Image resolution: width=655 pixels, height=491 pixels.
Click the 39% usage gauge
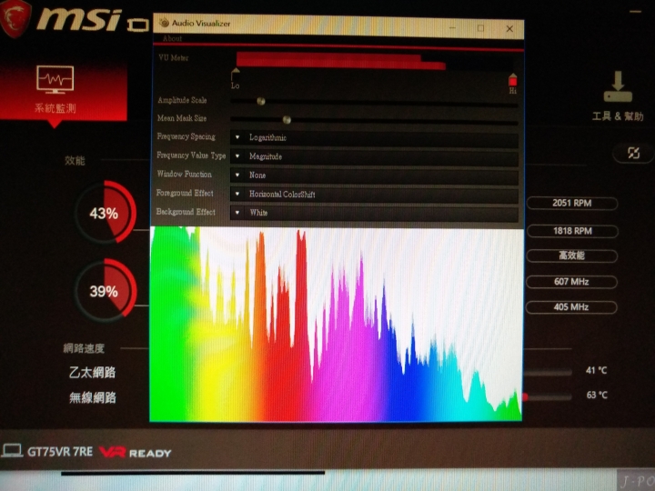point(105,290)
